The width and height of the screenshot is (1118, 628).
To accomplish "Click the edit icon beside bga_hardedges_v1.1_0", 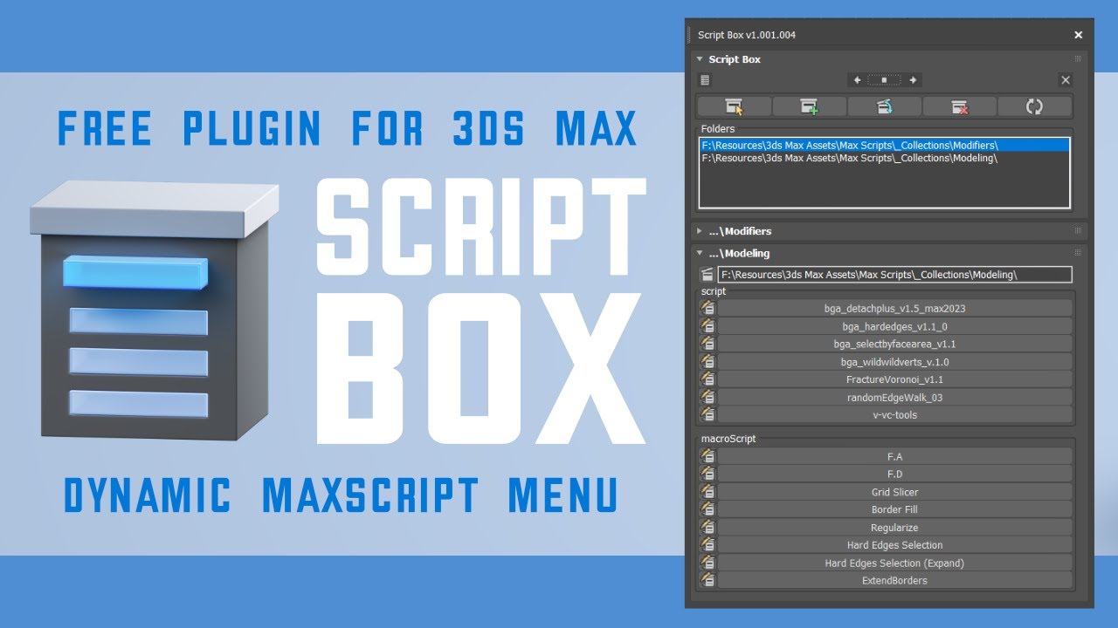I will tap(707, 326).
